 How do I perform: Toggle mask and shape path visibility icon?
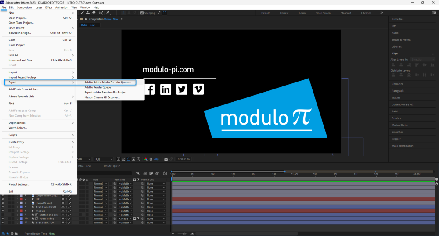click(129, 159)
